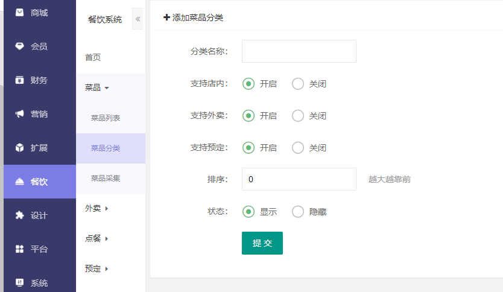Screen dimensions: 503x292
Task: Select 关闭 for 支持外卖
Action: pyautogui.click(x=298, y=116)
